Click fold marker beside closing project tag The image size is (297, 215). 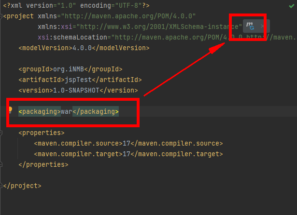pos(2,186)
